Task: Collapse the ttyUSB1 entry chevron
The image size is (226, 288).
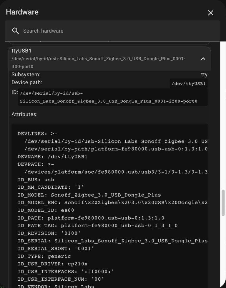Action: coord(203,59)
